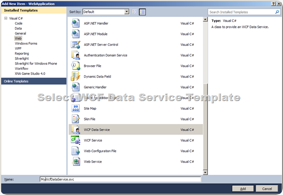Select the Browser File template name
The height and width of the screenshot is (195, 283).
tap(92, 66)
